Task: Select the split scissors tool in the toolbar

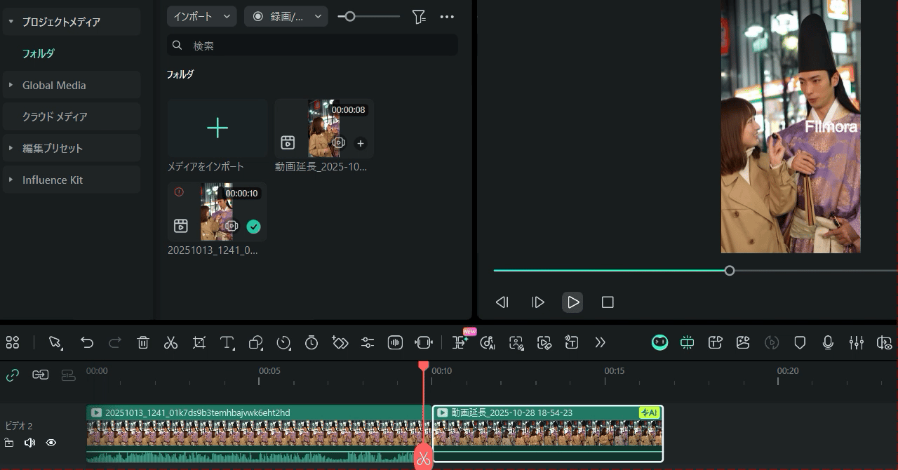Action: pos(171,342)
